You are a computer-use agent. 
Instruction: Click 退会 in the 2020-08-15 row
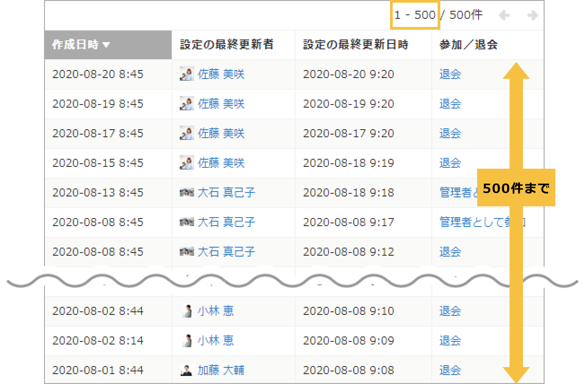[450, 163]
